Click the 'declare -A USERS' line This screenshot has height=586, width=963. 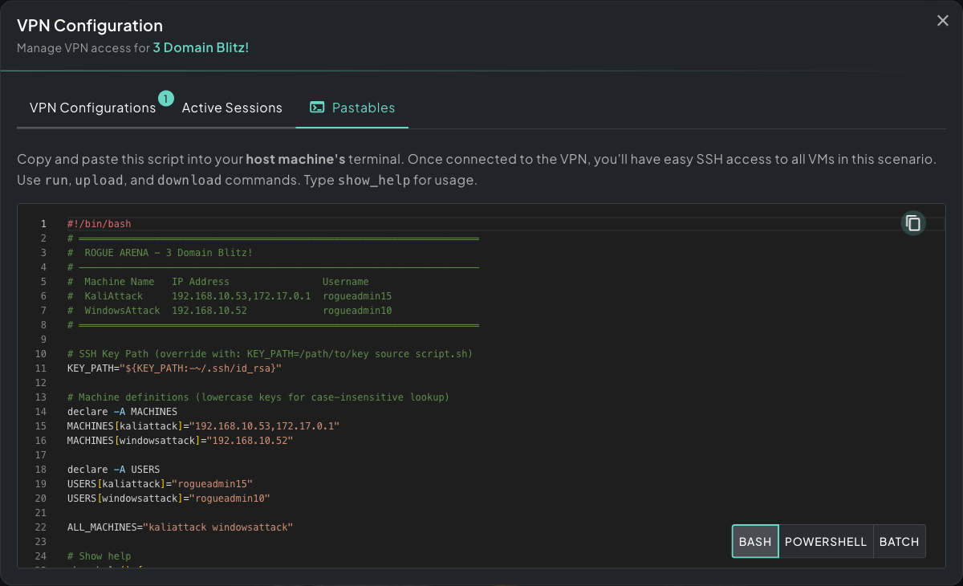pyautogui.click(x=113, y=470)
